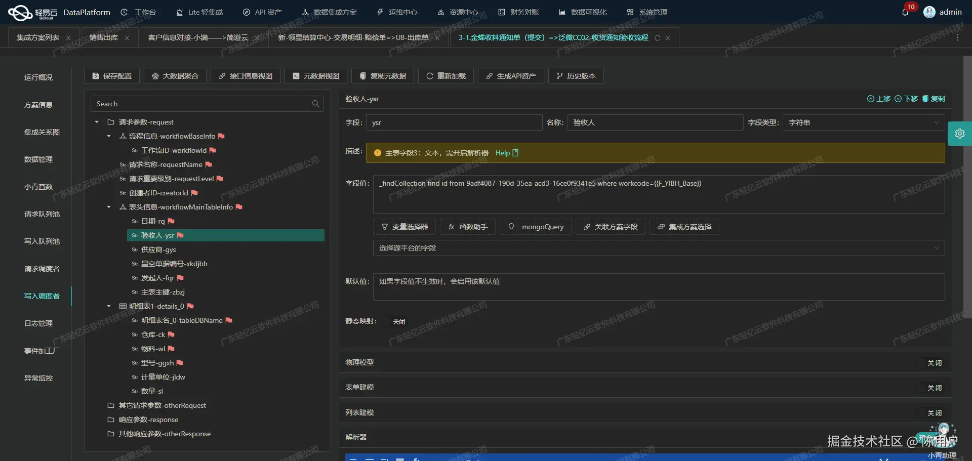Open 关联方案字段 related scheme fields

(x=610, y=227)
